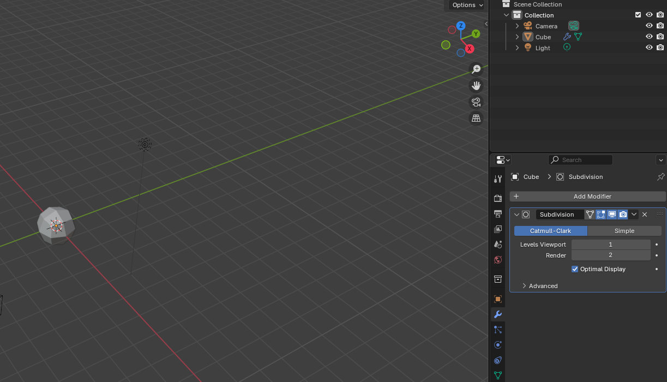Disable Camera object in renders toggle
This screenshot has width=667, height=382.
[x=660, y=26]
